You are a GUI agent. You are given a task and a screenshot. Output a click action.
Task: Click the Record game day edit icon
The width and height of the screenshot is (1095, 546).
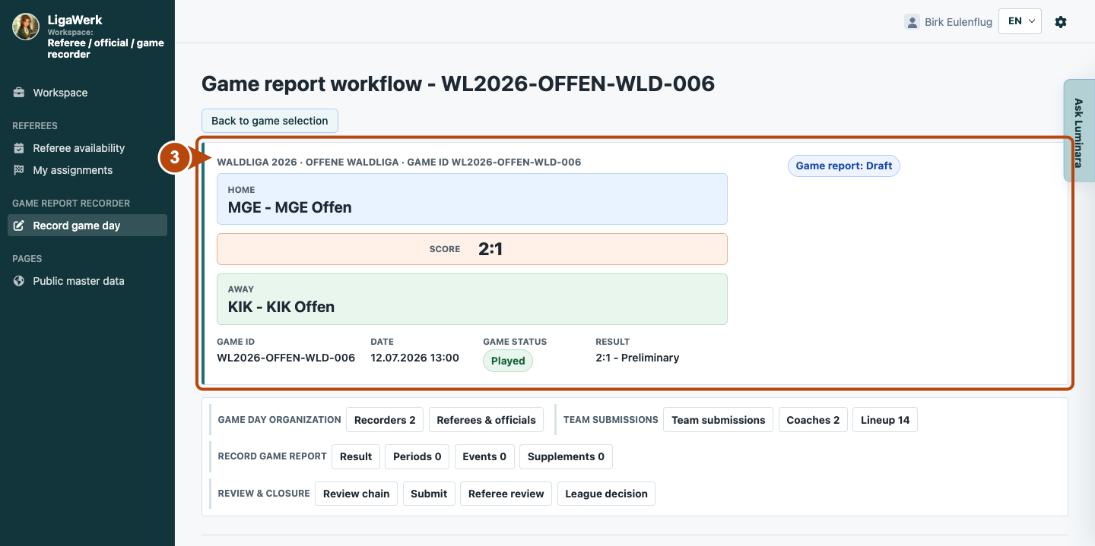point(19,226)
